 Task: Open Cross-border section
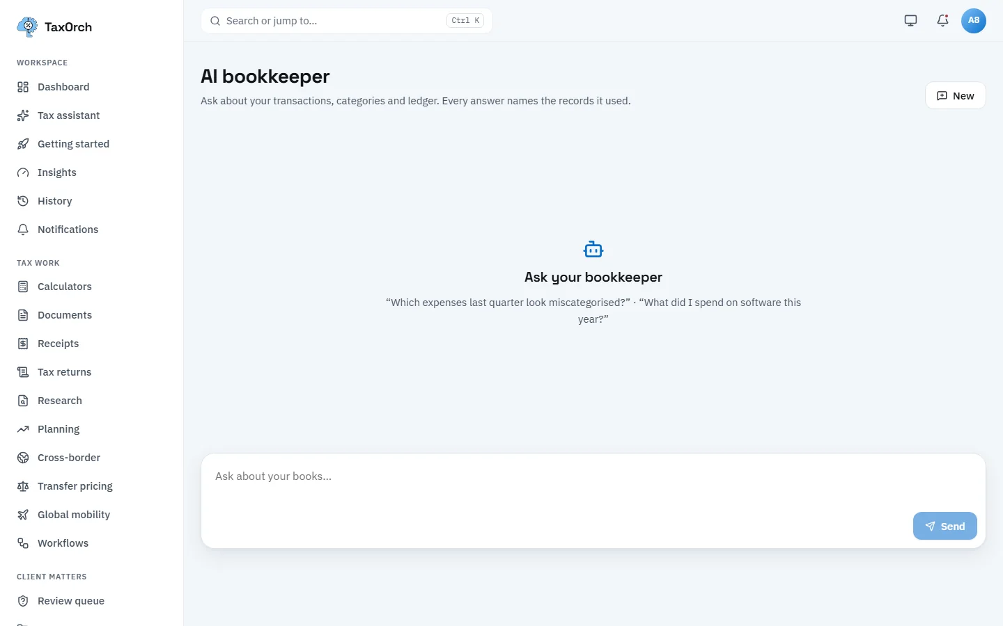(91, 458)
